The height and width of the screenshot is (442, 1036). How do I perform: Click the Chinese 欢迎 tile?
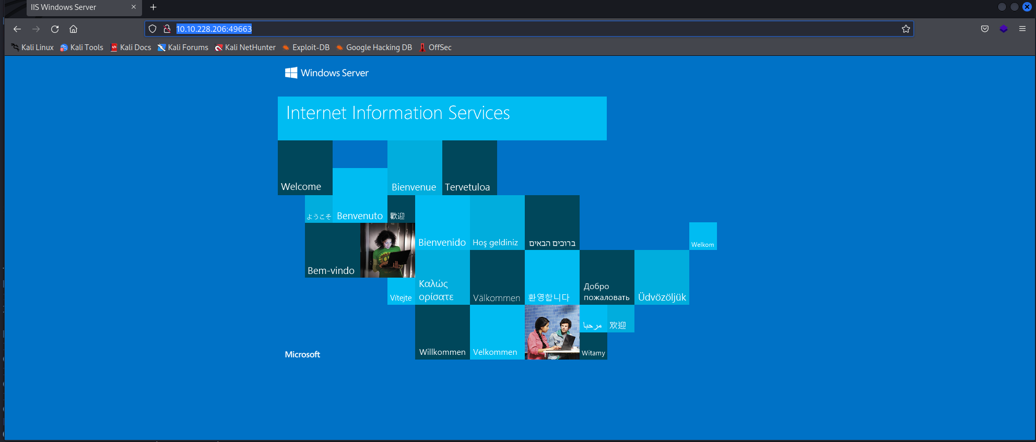tap(621, 319)
